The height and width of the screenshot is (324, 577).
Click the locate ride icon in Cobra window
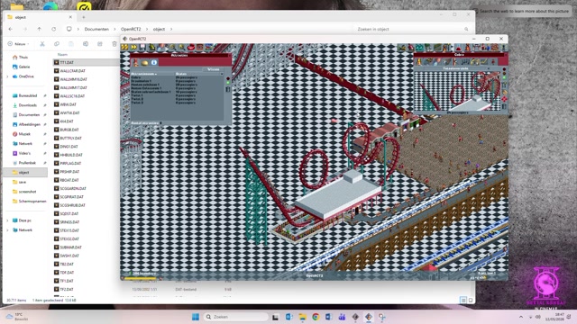504,99
